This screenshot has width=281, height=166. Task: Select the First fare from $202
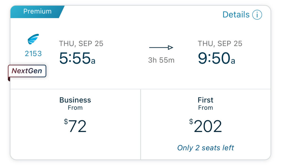(x=206, y=125)
